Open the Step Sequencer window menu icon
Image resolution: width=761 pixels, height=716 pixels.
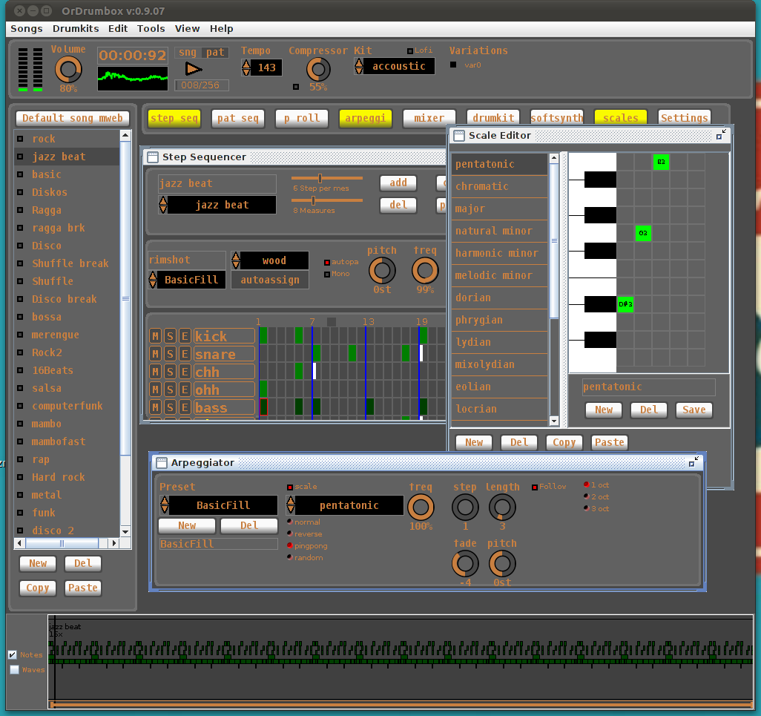click(153, 157)
